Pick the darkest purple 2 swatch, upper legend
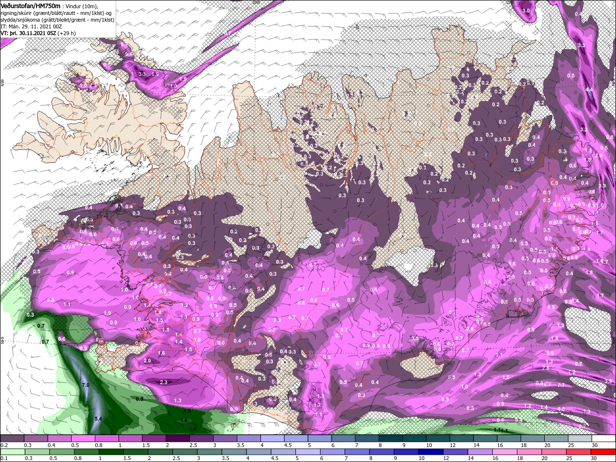Screen dimensions: 616x462 [178, 438]
